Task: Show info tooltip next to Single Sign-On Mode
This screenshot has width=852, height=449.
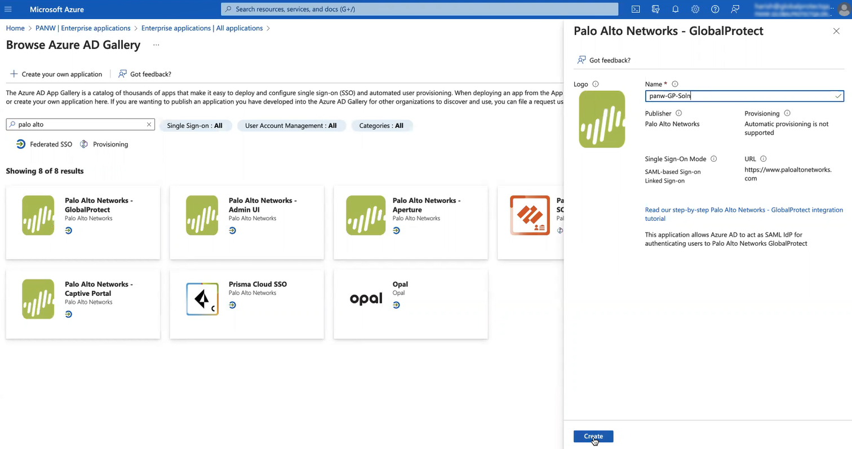Action: 713,159
